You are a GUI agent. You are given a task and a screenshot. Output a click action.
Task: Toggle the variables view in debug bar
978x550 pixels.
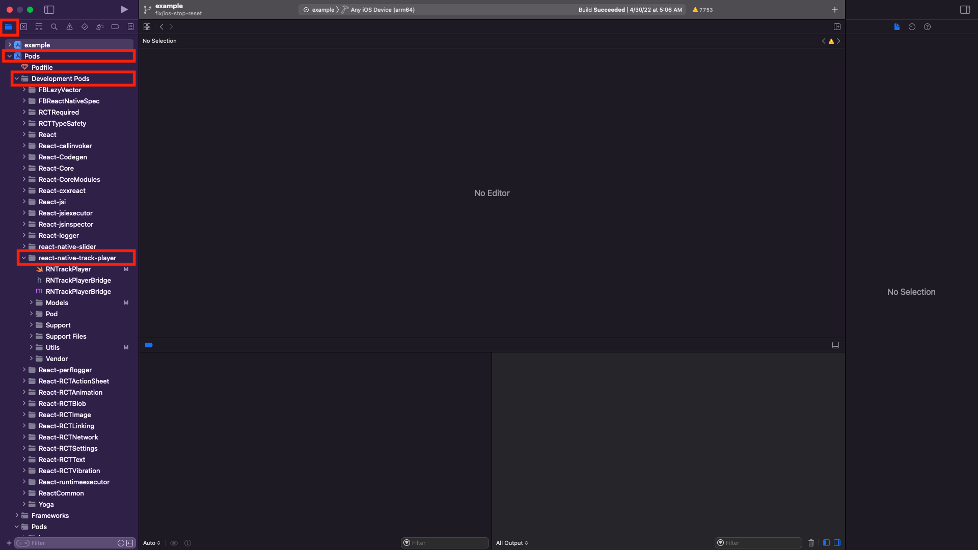[826, 542]
